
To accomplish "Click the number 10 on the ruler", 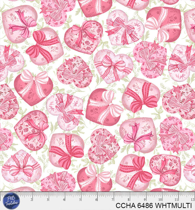I will point(160,200).
